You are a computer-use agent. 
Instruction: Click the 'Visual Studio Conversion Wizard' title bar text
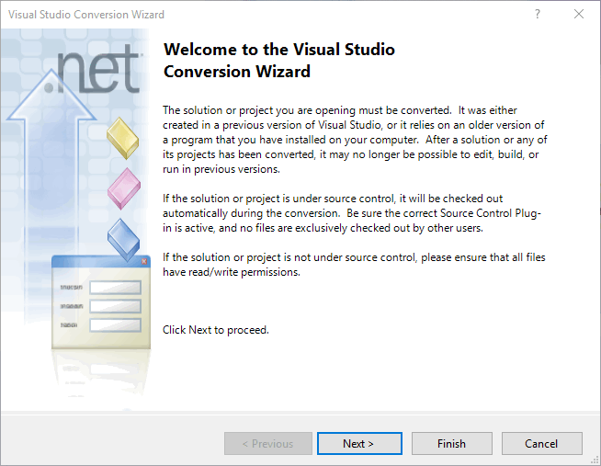point(87,14)
